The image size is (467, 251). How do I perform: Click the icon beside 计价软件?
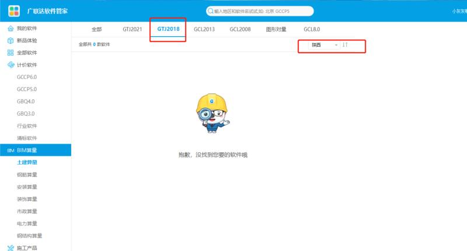[11, 65]
